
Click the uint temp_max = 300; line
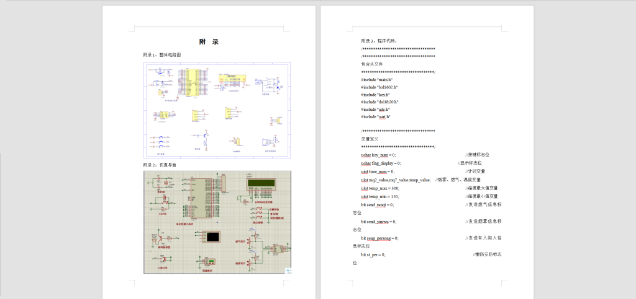380,188
